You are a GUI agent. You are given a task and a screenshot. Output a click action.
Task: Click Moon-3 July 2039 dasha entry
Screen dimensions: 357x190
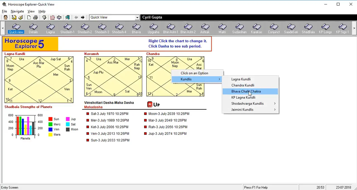(x=168, y=114)
